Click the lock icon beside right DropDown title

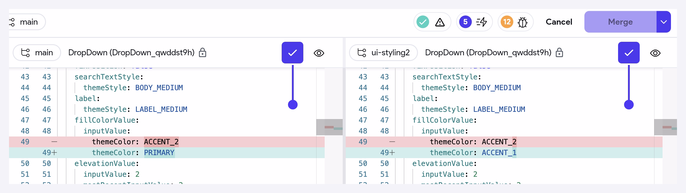tap(559, 53)
